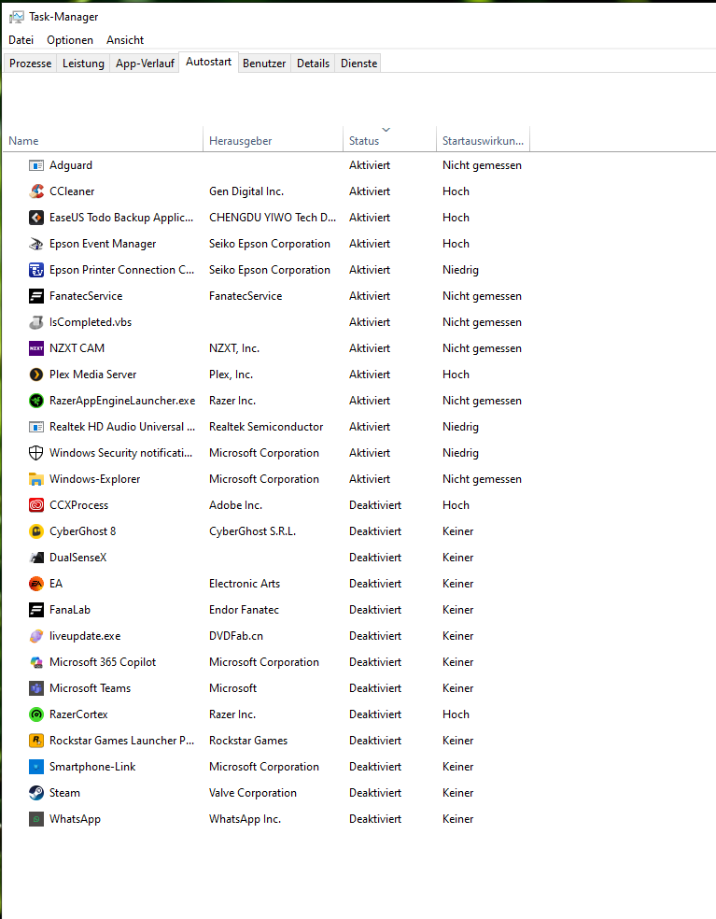Sort by the Herausgeber column header
The height and width of the screenshot is (919, 716).
point(273,141)
